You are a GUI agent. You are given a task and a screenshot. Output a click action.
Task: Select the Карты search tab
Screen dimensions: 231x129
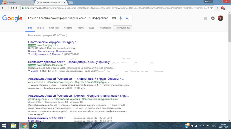(81, 28)
